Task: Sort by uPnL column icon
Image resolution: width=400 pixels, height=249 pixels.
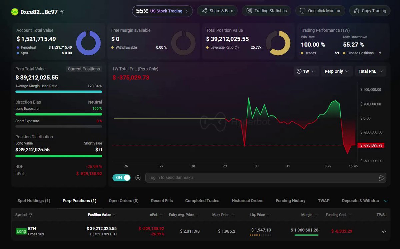Action: [161, 215]
